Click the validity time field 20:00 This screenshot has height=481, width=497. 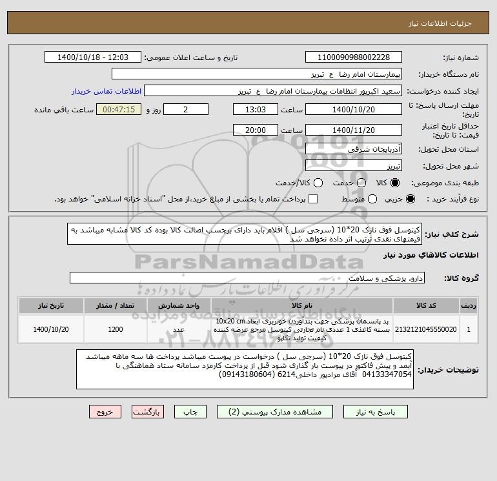click(x=256, y=130)
